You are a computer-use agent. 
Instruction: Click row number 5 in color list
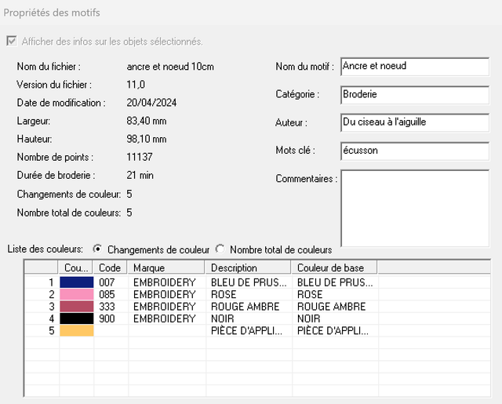pyautogui.click(x=51, y=331)
